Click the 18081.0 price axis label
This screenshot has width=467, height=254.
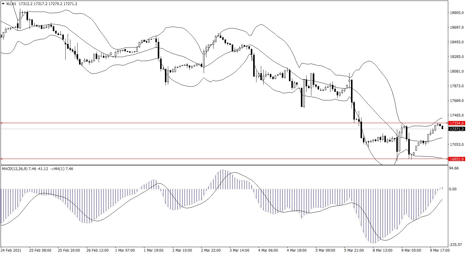tap(457, 71)
